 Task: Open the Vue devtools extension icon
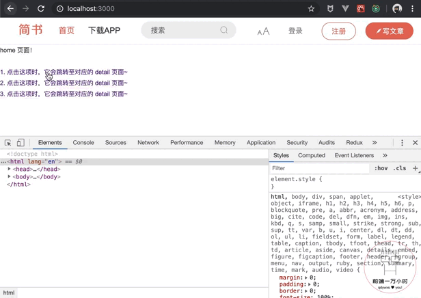pos(346,9)
